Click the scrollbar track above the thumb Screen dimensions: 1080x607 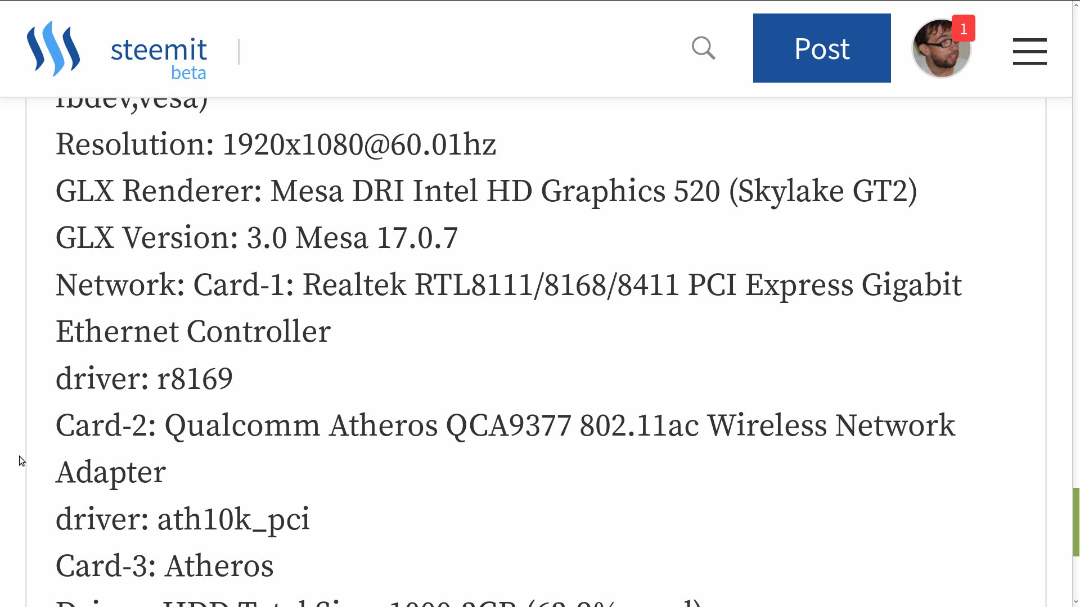(1076, 281)
